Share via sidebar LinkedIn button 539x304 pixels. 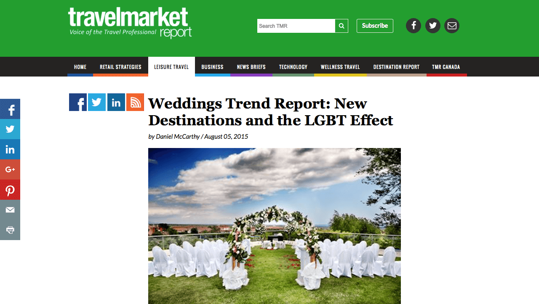[10, 149]
